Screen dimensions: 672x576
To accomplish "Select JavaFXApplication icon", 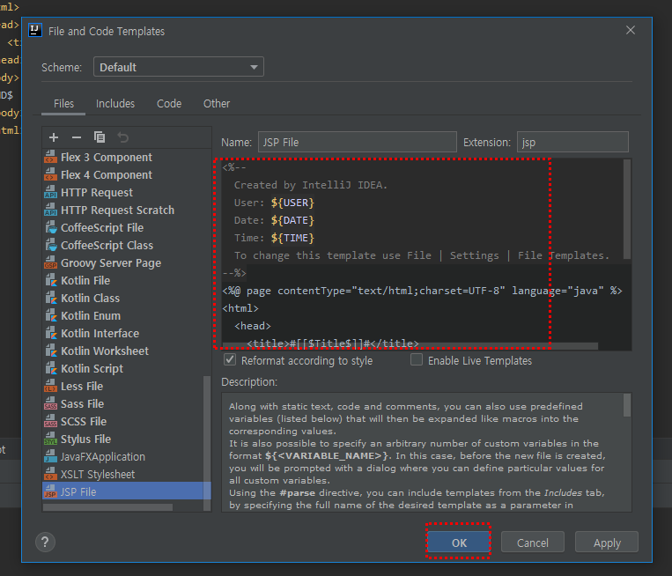I will 50,456.
